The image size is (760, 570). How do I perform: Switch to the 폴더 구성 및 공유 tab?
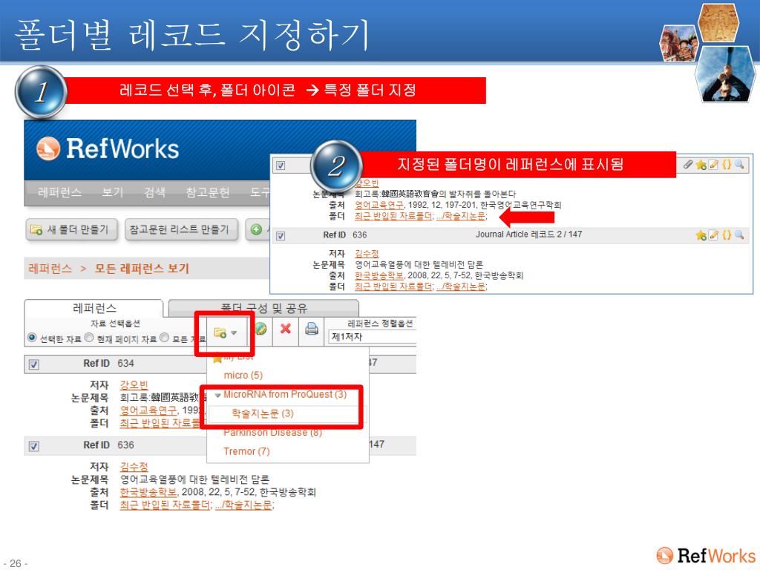pos(263,308)
